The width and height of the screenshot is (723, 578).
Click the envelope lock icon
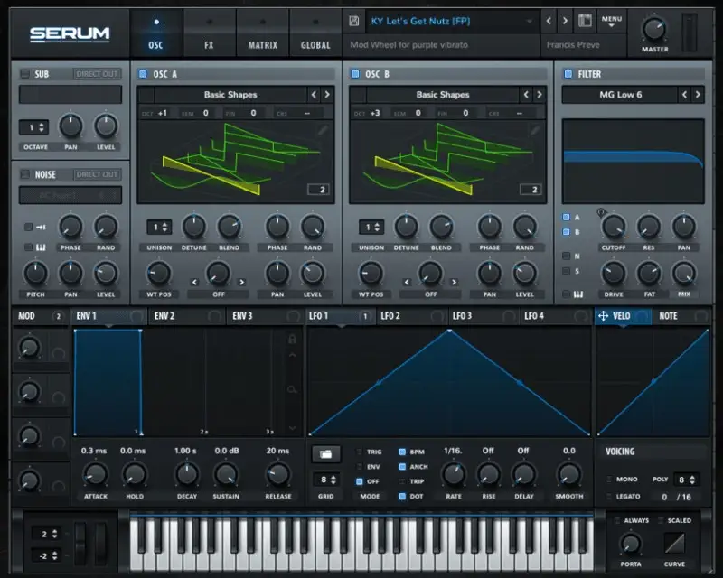(x=291, y=340)
